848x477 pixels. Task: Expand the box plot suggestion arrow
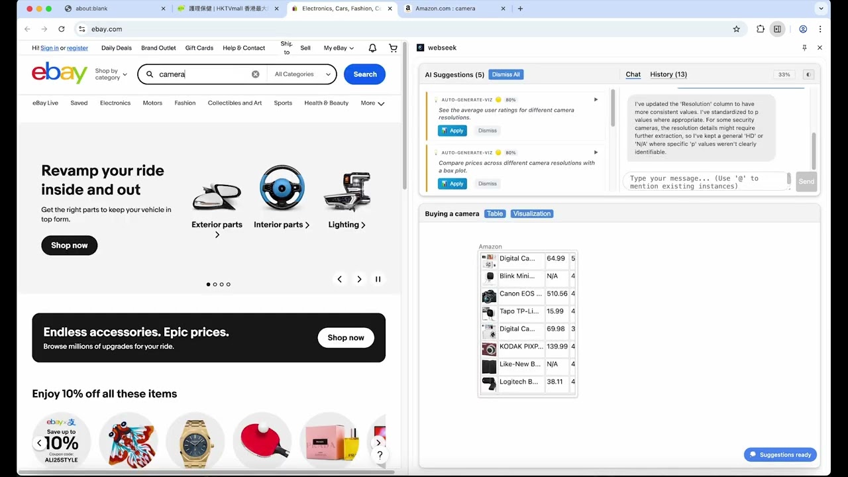click(596, 152)
